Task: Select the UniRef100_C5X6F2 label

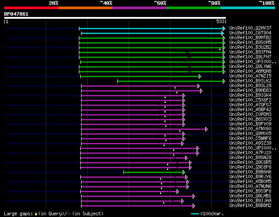Action: (250, 100)
